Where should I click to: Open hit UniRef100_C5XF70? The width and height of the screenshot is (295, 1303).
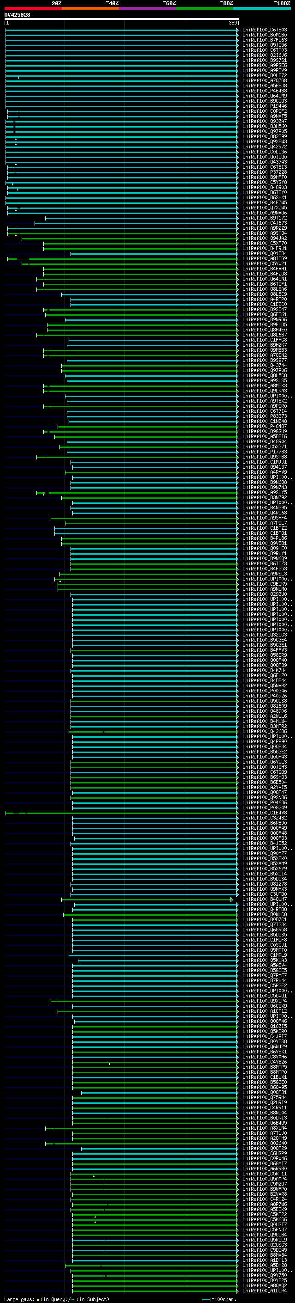[265, 243]
